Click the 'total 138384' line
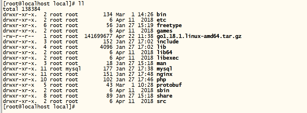 coord(21,9)
